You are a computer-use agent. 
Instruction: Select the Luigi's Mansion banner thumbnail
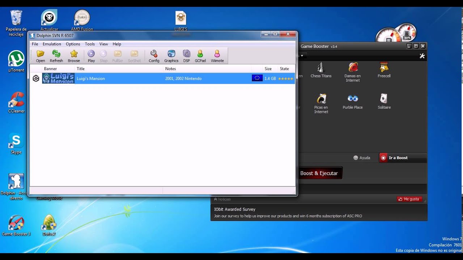[58, 78]
